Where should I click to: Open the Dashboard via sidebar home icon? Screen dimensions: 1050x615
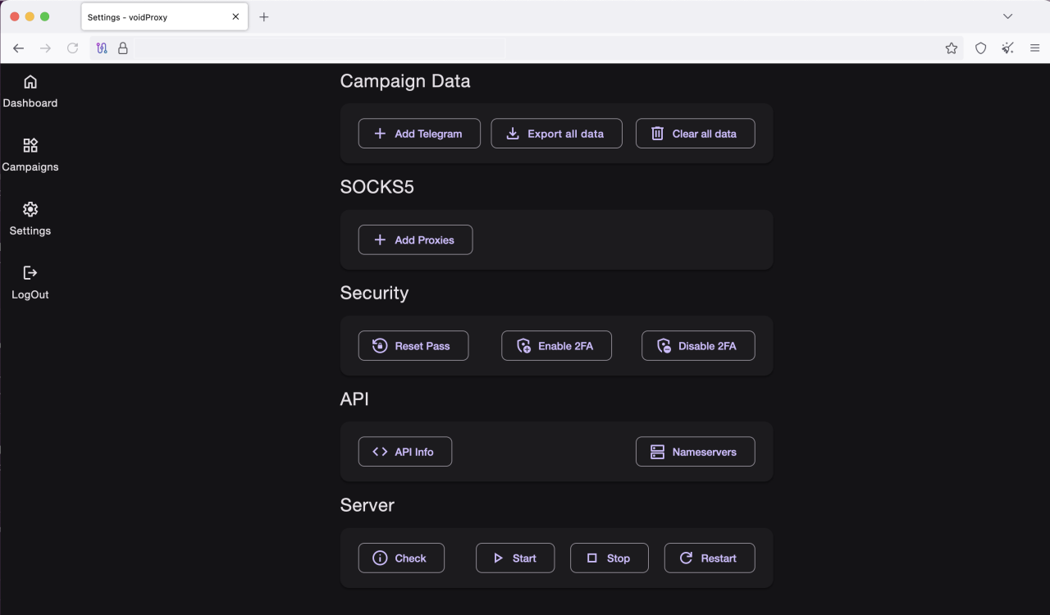pos(30,81)
